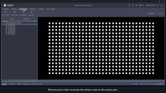Switch to Design mode
Screen dimensions: 166x93
(x=4, y=84)
